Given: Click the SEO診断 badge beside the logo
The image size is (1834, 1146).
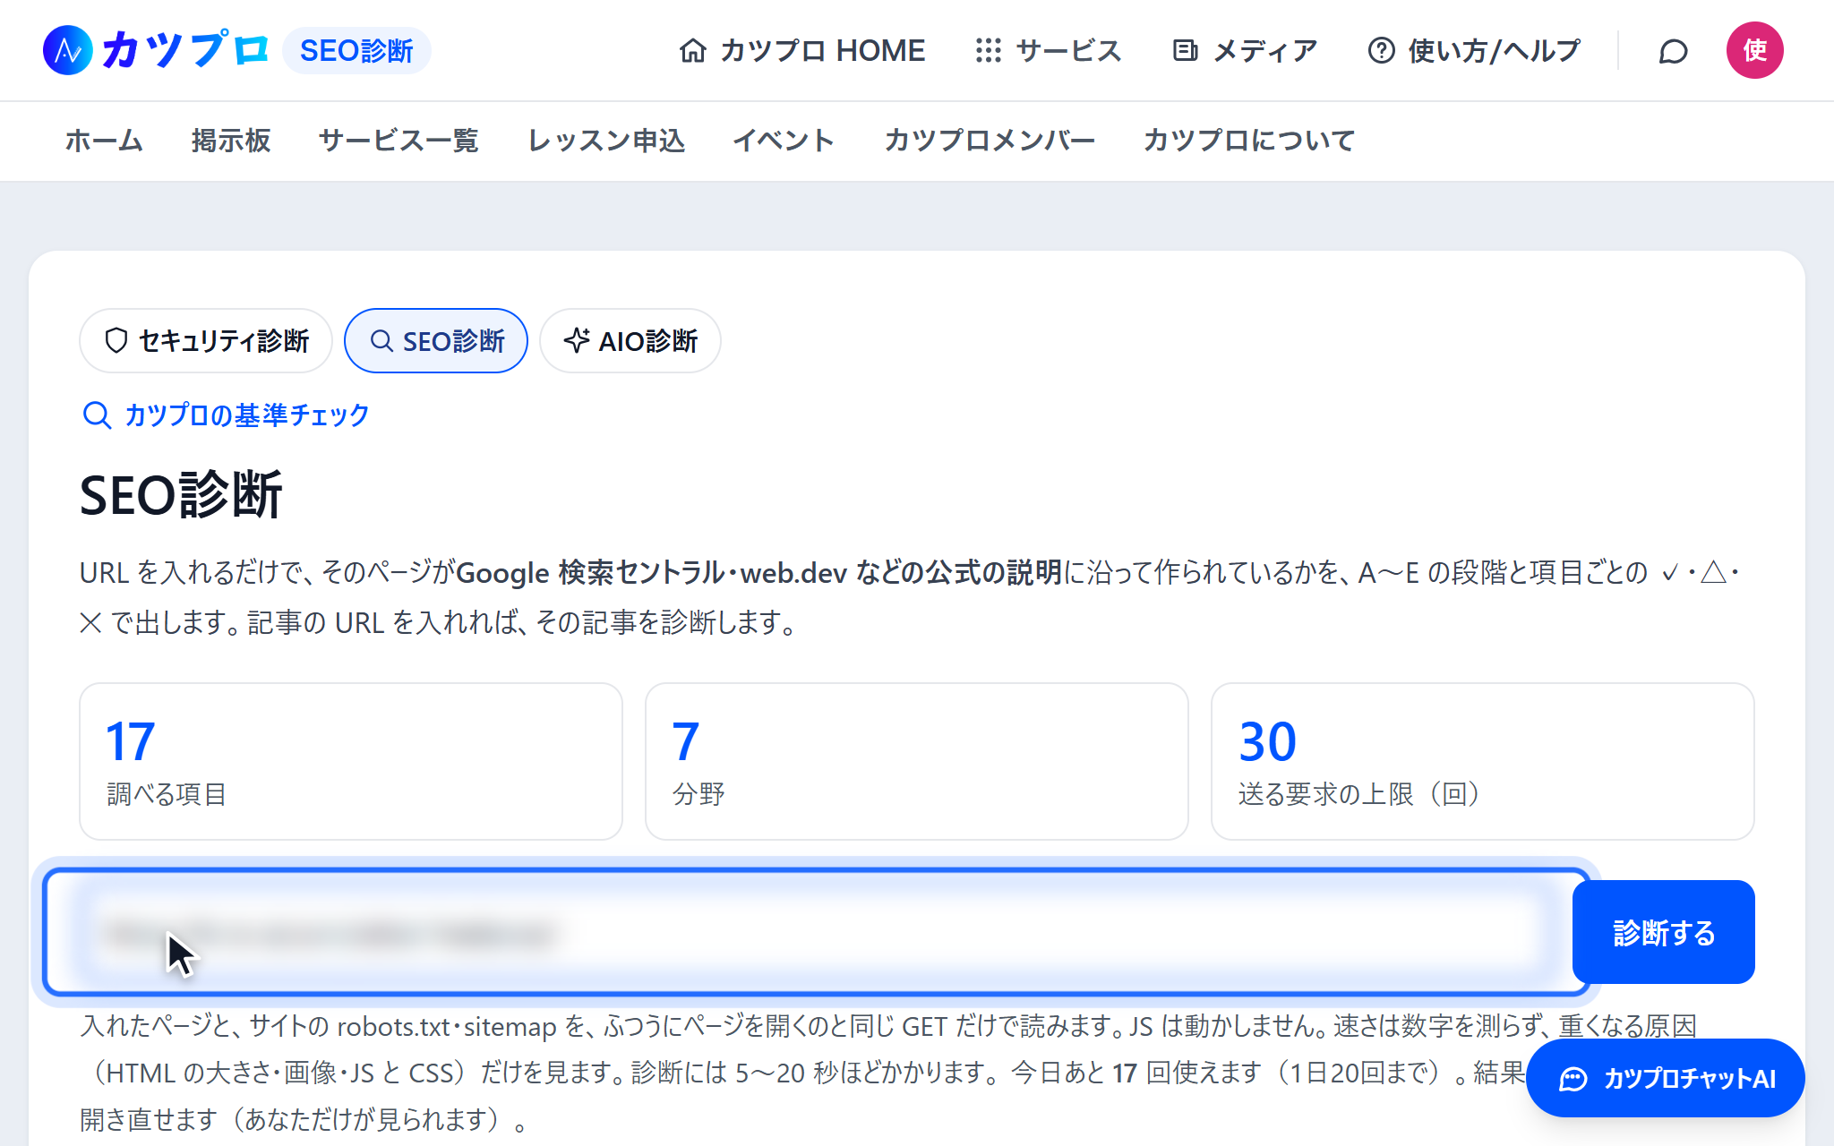Looking at the screenshot, I should click(x=356, y=50).
